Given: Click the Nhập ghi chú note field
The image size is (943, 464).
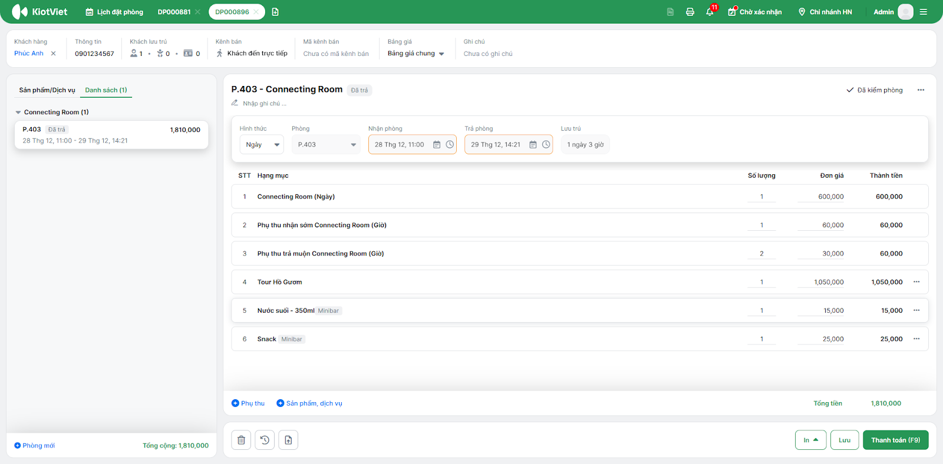Looking at the screenshot, I should click(265, 104).
